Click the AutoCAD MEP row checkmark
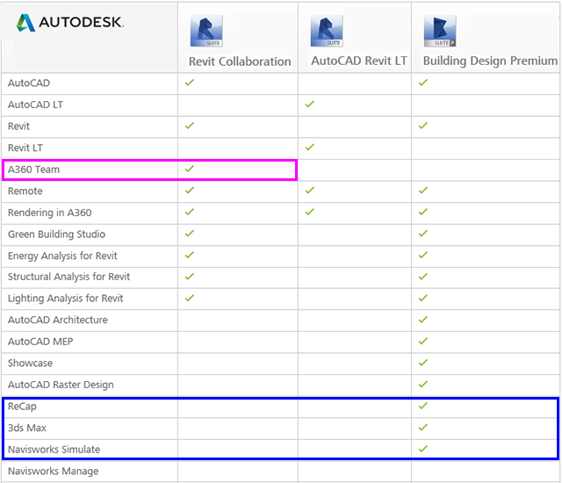 click(423, 341)
